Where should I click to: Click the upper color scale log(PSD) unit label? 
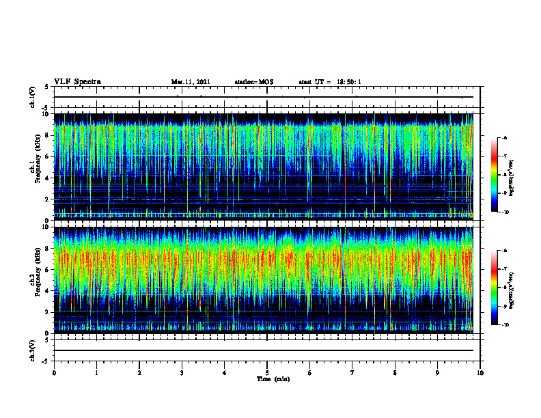click(512, 178)
